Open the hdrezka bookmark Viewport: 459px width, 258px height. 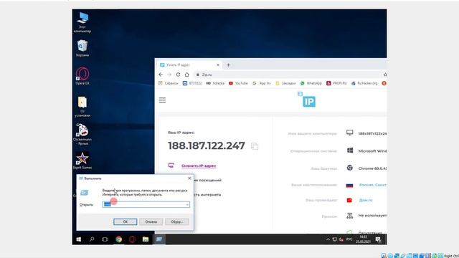coord(215,83)
